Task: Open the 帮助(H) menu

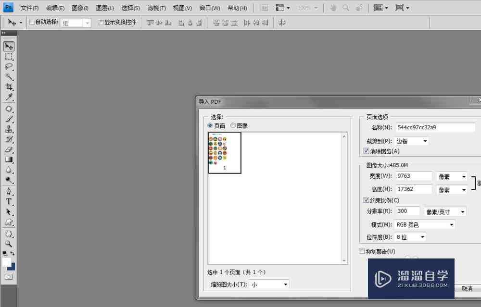Action: (237, 8)
